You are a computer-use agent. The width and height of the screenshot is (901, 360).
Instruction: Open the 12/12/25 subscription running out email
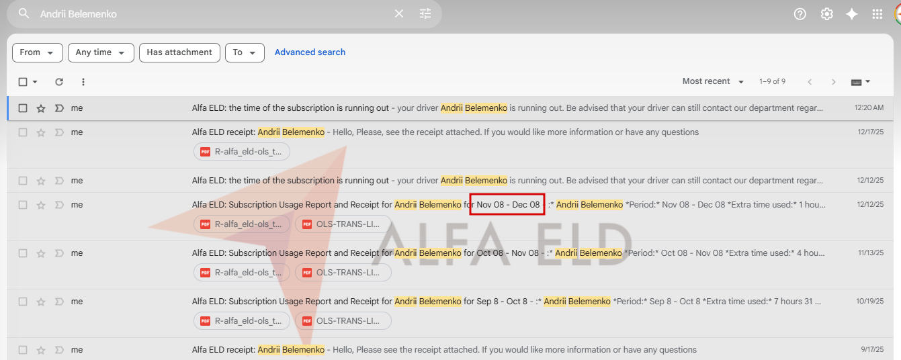tap(450, 181)
